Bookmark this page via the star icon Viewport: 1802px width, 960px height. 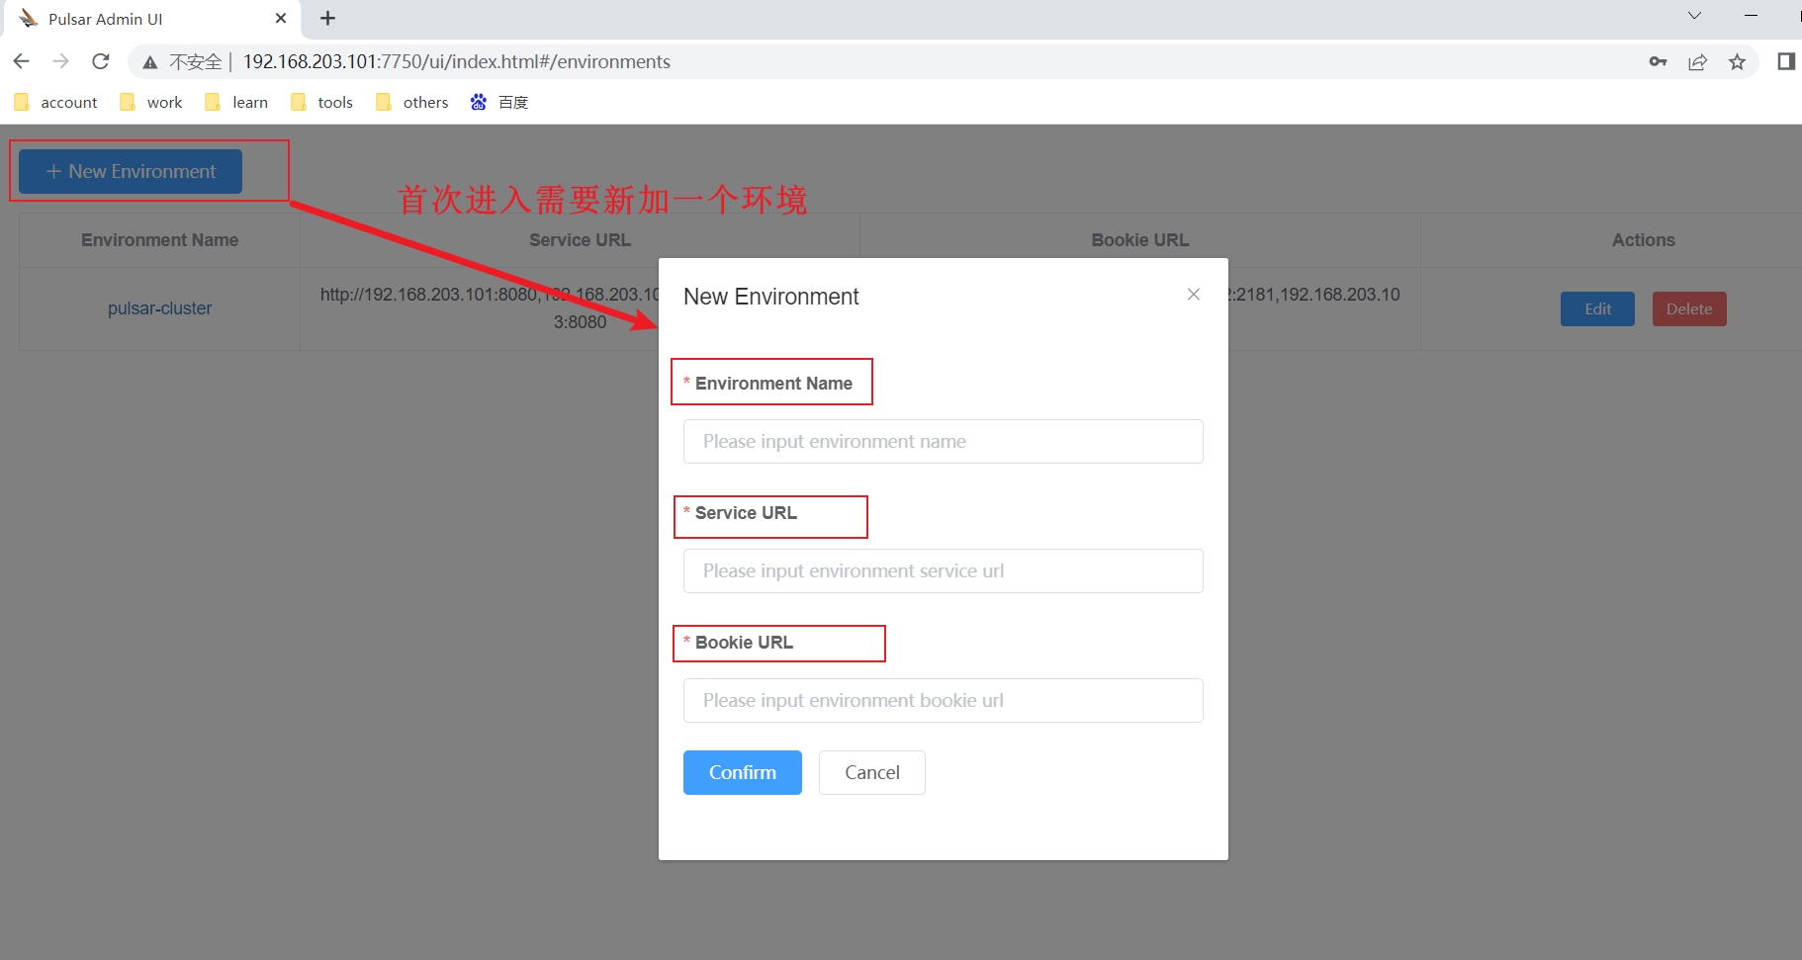point(1738,61)
